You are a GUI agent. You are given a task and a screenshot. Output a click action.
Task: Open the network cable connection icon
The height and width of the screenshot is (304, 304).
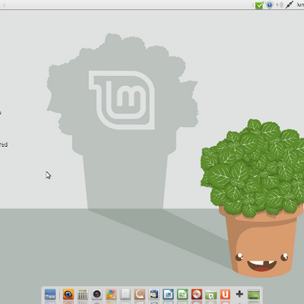(290, 5)
